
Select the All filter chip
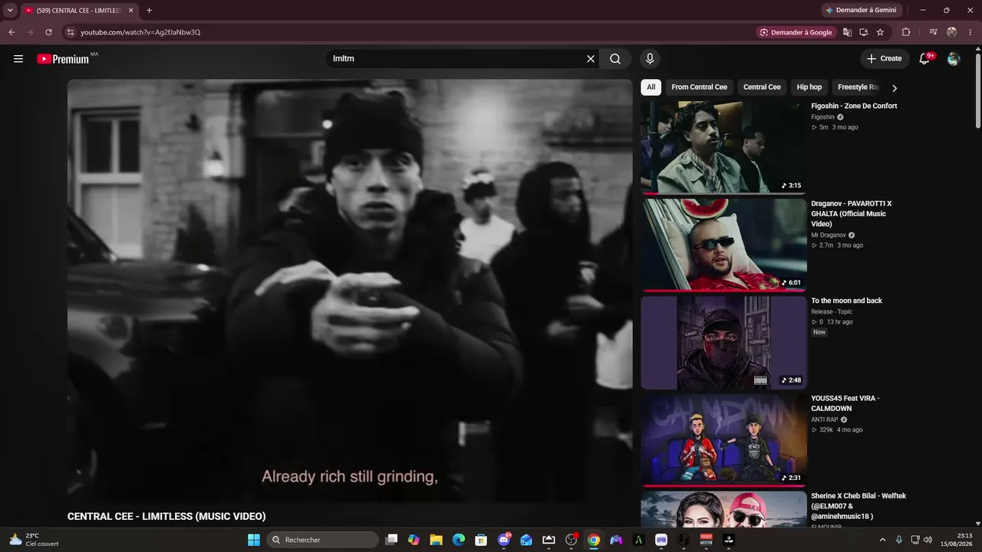pos(651,87)
